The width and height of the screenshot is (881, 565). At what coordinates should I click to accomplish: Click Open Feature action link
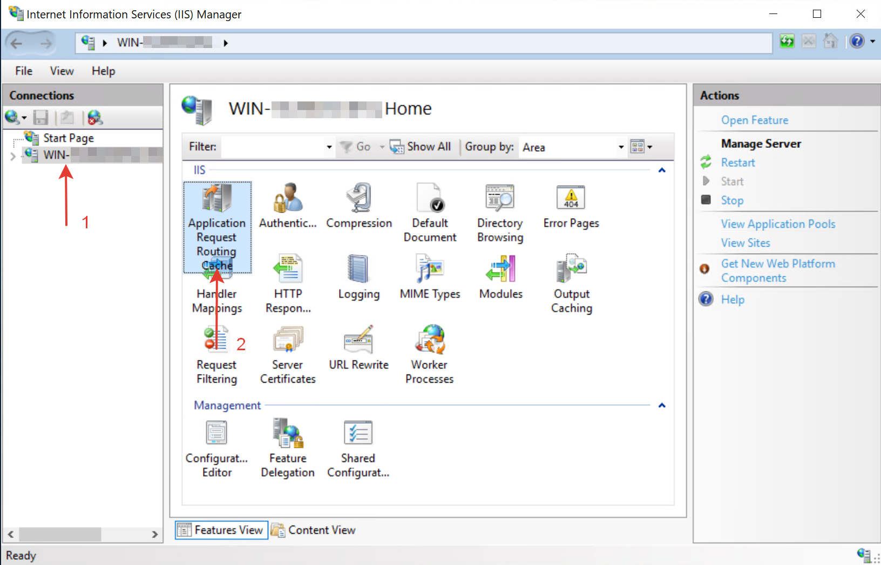tap(754, 120)
